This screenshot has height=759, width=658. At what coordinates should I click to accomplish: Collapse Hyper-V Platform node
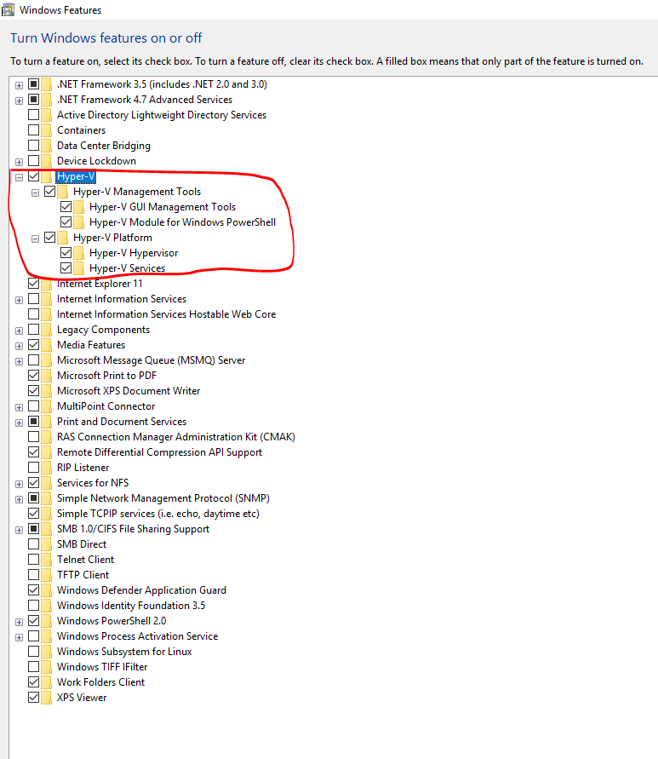(35, 239)
